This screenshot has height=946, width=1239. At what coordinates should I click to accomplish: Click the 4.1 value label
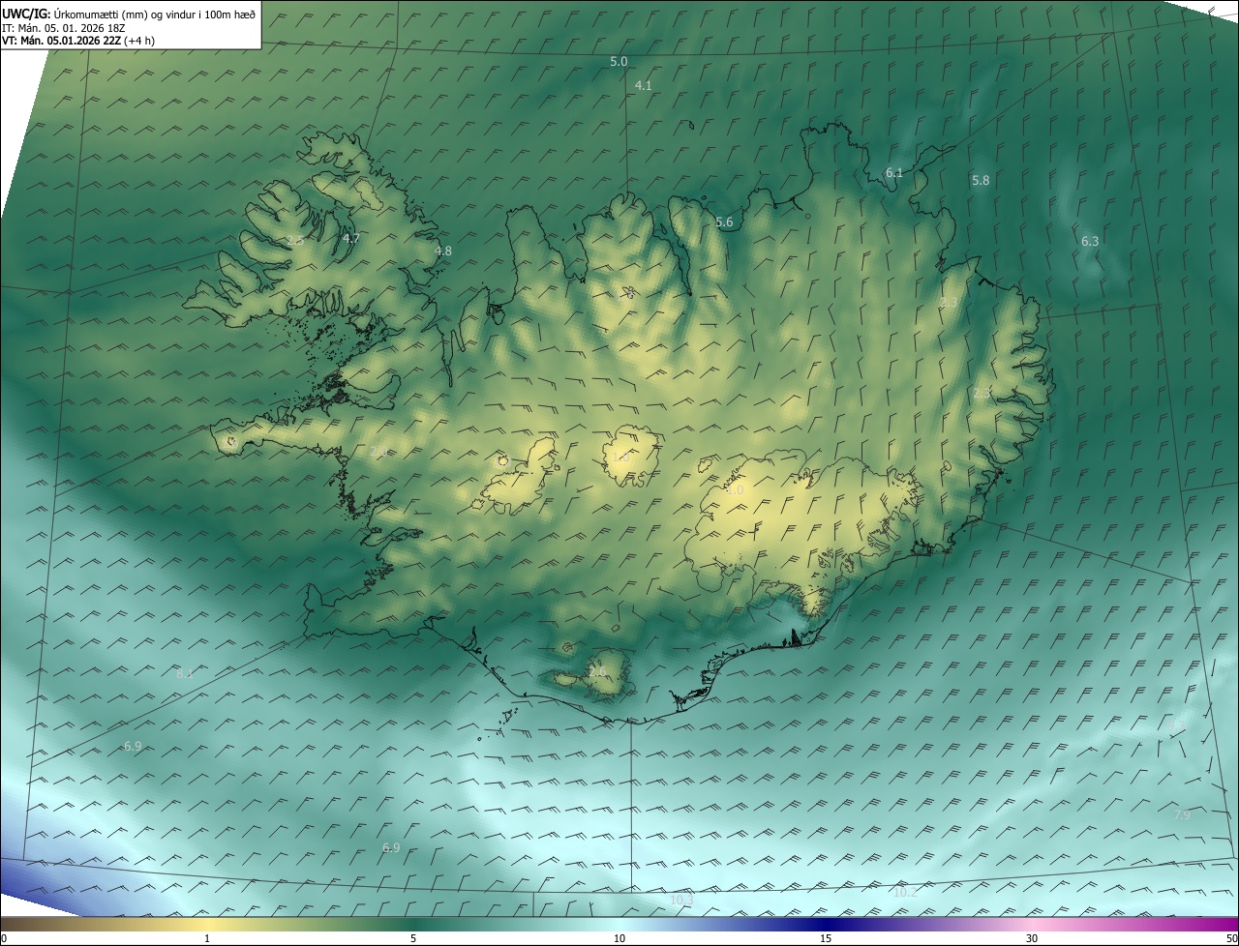tap(643, 85)
